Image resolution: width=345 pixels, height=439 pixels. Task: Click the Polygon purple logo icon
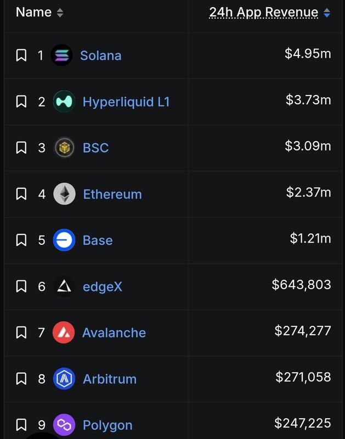[64, 425]
